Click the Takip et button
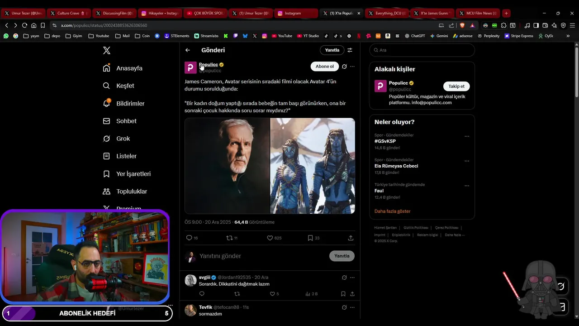The height and width of the screenshot is (326, 579). click(x=456, y=86)
